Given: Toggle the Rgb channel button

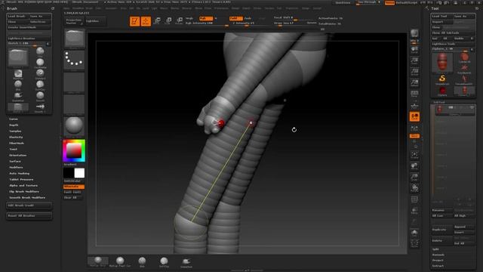Looking at the screenshot, I should coord(206,18).
